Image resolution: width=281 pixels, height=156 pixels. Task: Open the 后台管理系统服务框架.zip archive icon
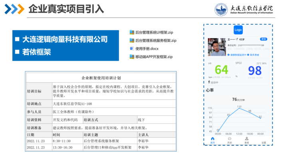tap(132, 40)
